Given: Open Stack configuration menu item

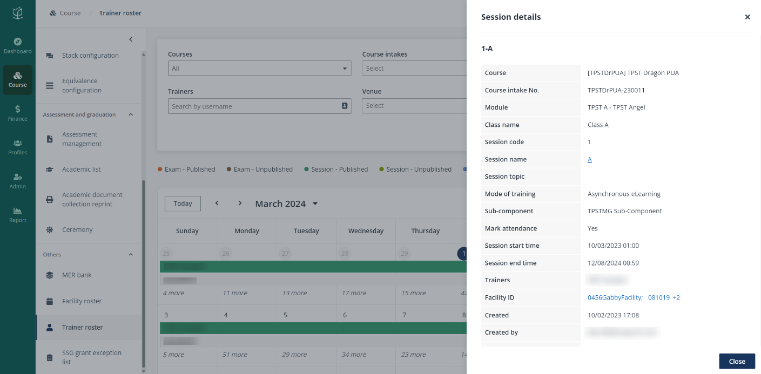Looking at the screenshot, I should tap(90, 56).
